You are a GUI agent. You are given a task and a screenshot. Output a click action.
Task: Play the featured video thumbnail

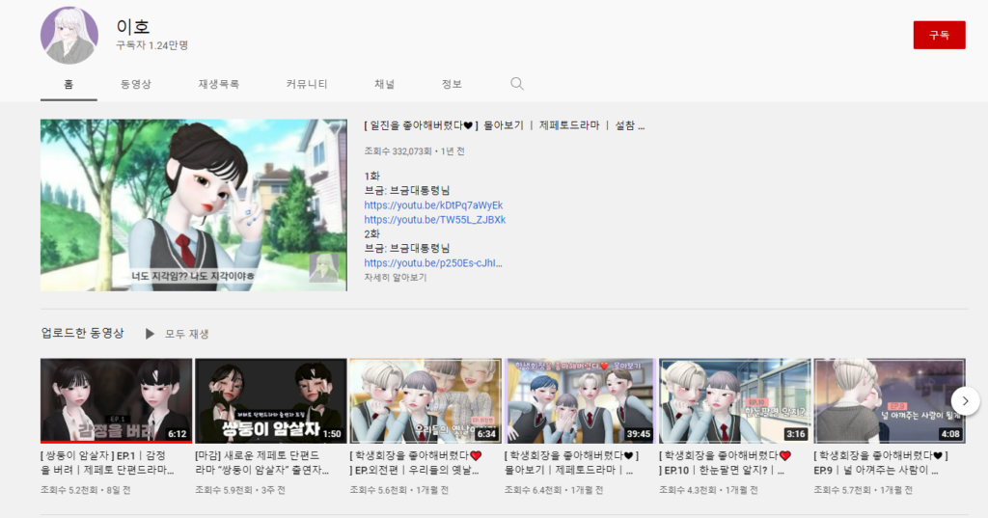tap(193, 204)
